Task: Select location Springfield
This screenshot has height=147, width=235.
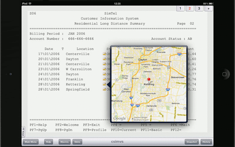Action: pos(78,90)
